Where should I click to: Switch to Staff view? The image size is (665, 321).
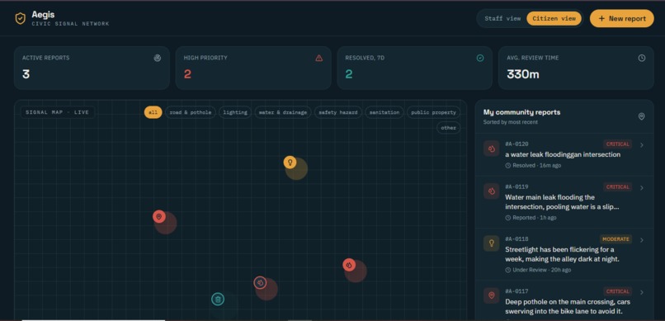[502, 19]
